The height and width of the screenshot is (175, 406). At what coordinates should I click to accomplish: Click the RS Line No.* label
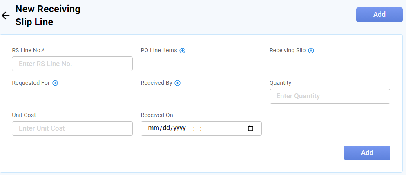coord(28,51)
